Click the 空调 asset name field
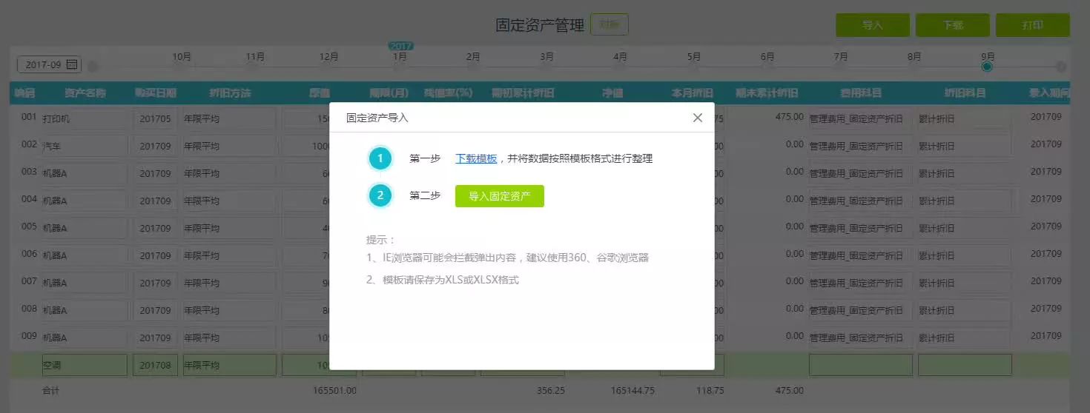The height and width of the screenshot is (413, 1090). 85,365
